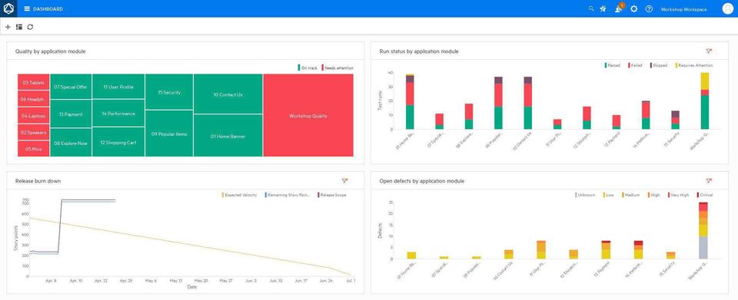Click the star favorites icon in the header
Image resolution: width=738 pixels, height=300 pixels.
pos(603,8)
